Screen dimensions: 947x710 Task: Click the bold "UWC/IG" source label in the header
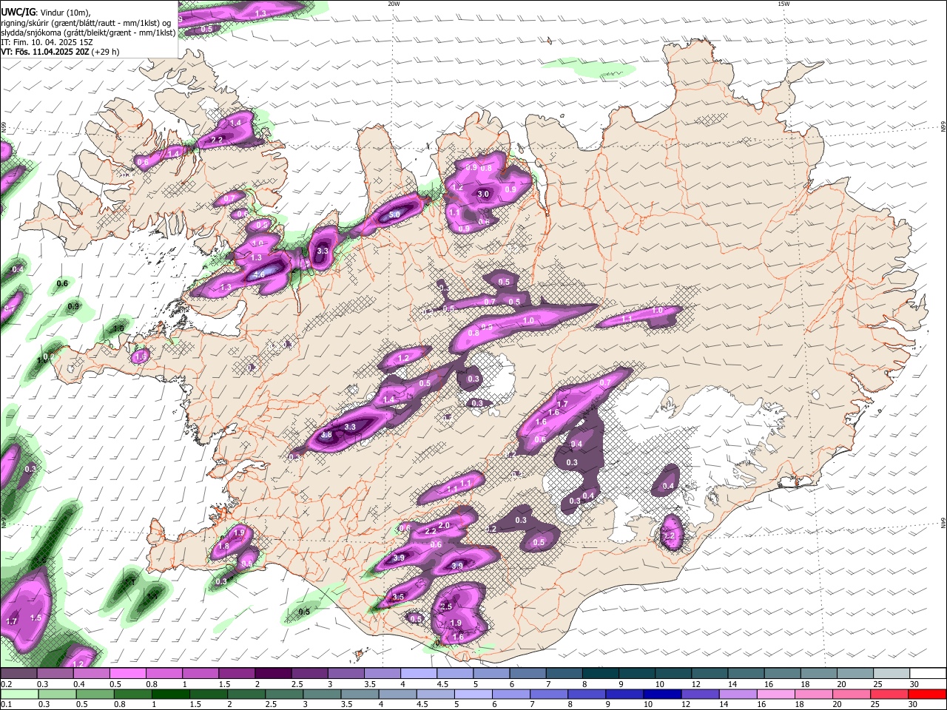(x=17, y=13)
